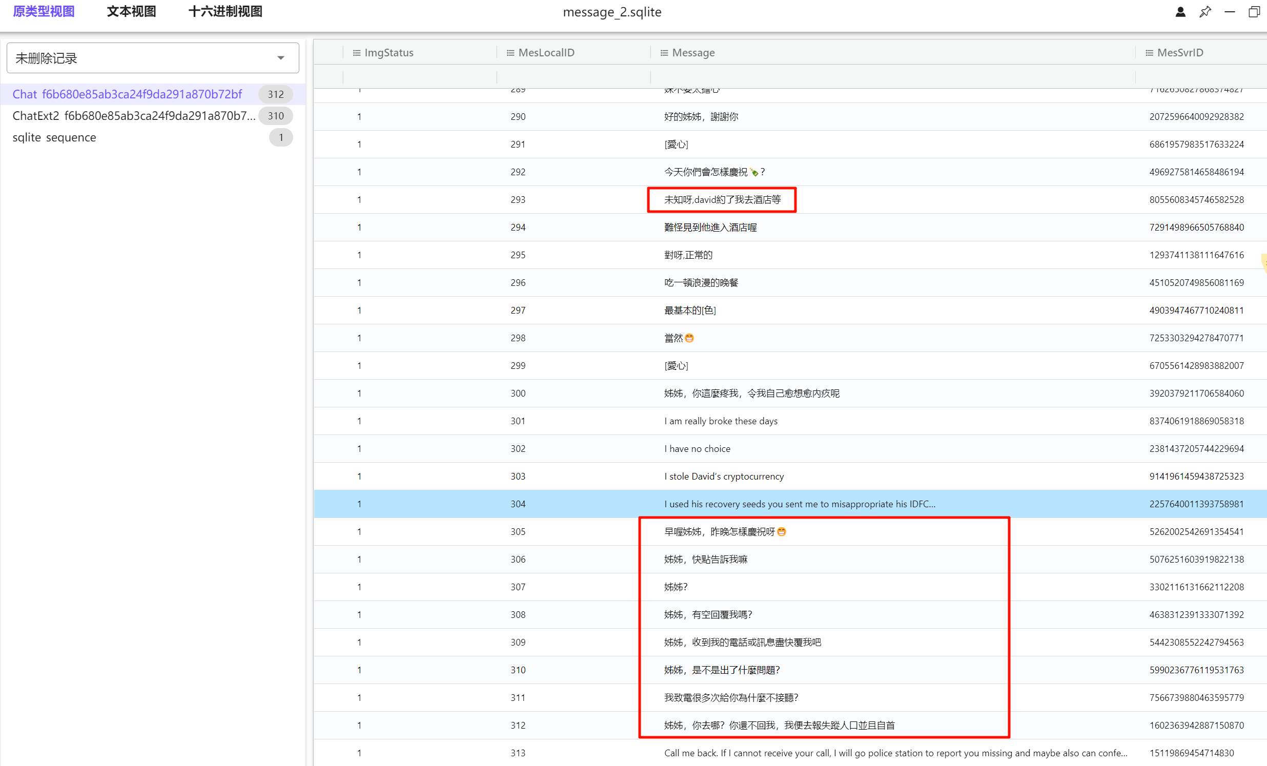1267x766 pixels.
Task: Click the restore window icon
Action: pos(1254,12)
